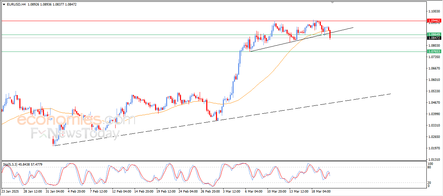
Task: Click the 1.06010 value on price axis
Action: pos(434,80)
